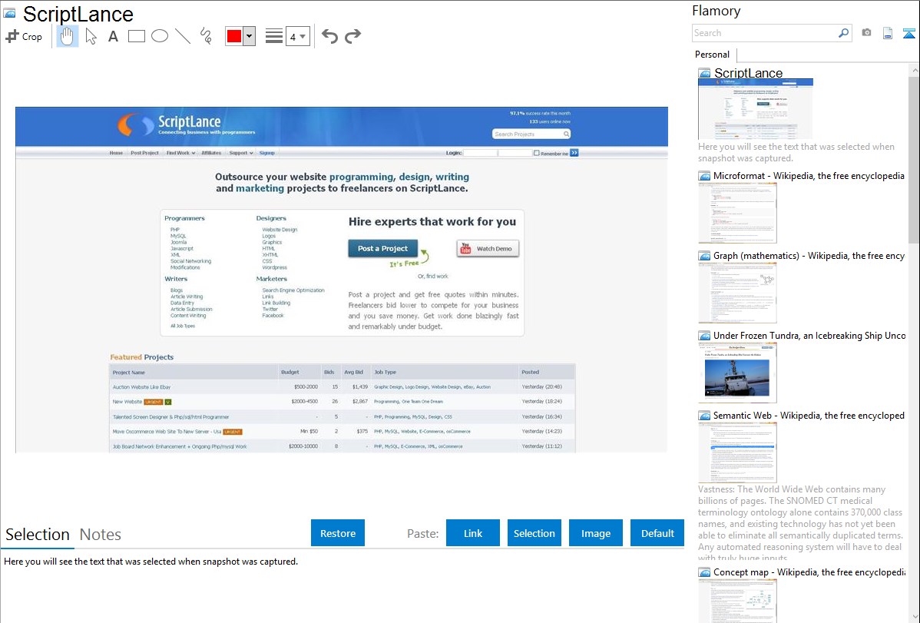Click the icon beside Under Frozen Tundra title
Viewport: 920px width, 623px height.
pyautogui.click(x=704, y=336)
